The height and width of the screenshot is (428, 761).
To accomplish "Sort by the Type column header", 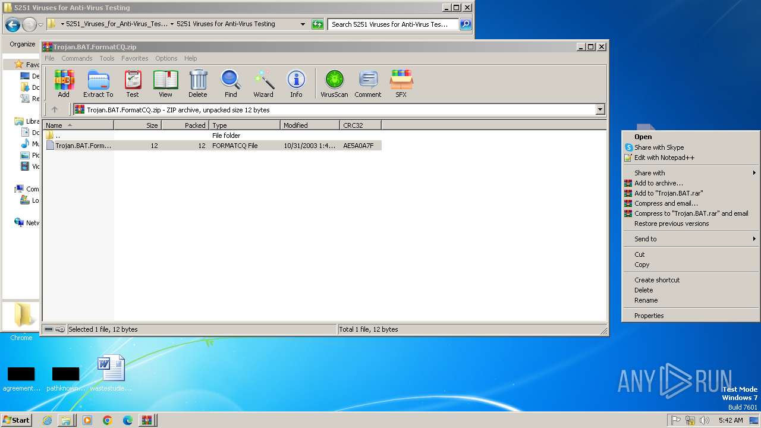I will [244, 125].
